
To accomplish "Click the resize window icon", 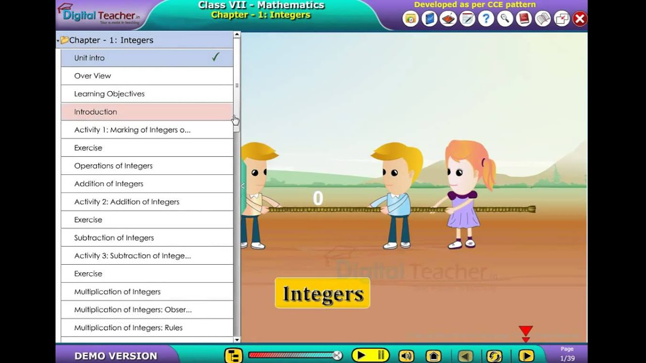I will click(x=561, y=19).
